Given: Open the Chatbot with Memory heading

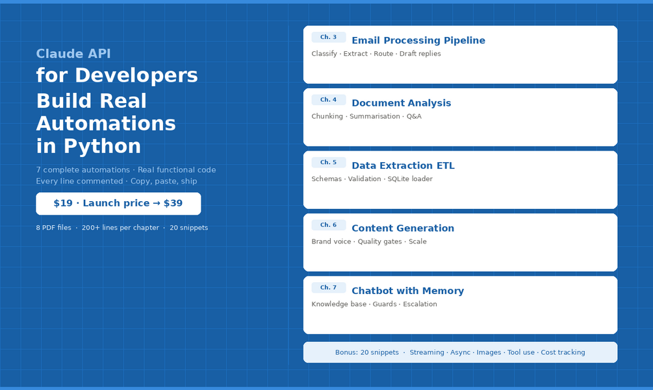Looking at the screenshot, I should [407, 291].
